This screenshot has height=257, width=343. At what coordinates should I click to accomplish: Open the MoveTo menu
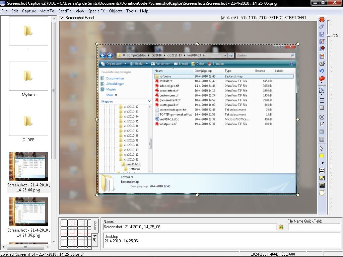click(47, 11)
